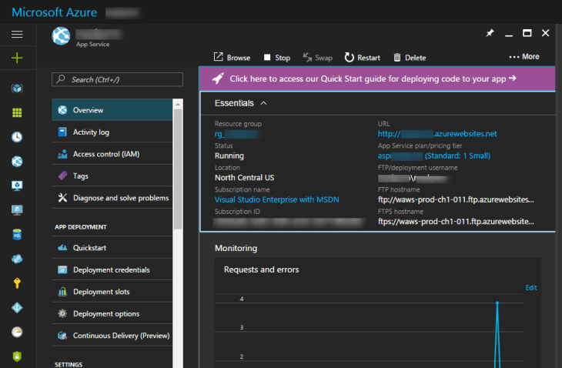Select Access control (IAM)
This screenshot has width=562, height=368.
pos(105,154)
